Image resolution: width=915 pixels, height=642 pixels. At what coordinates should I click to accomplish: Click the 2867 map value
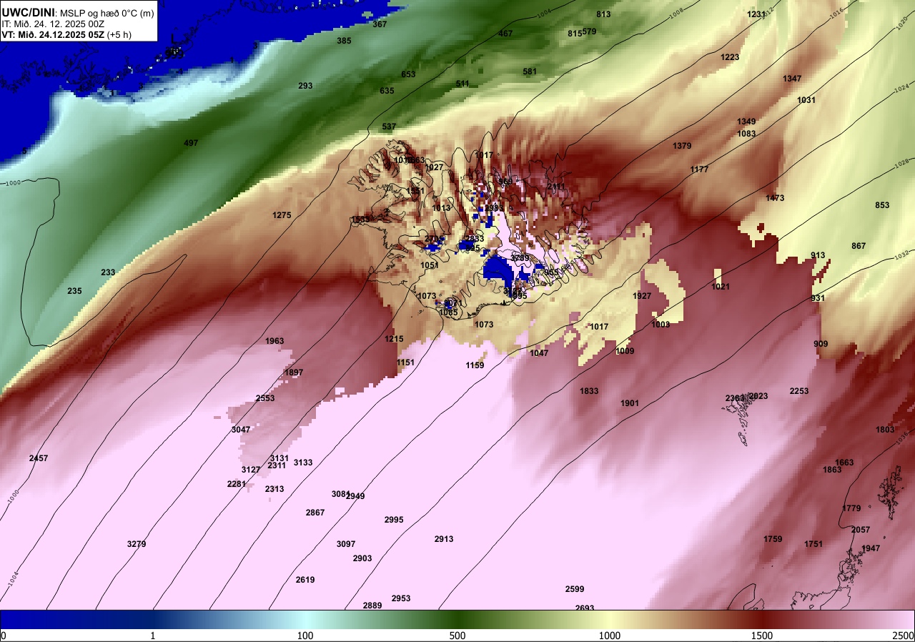[315, 513]
